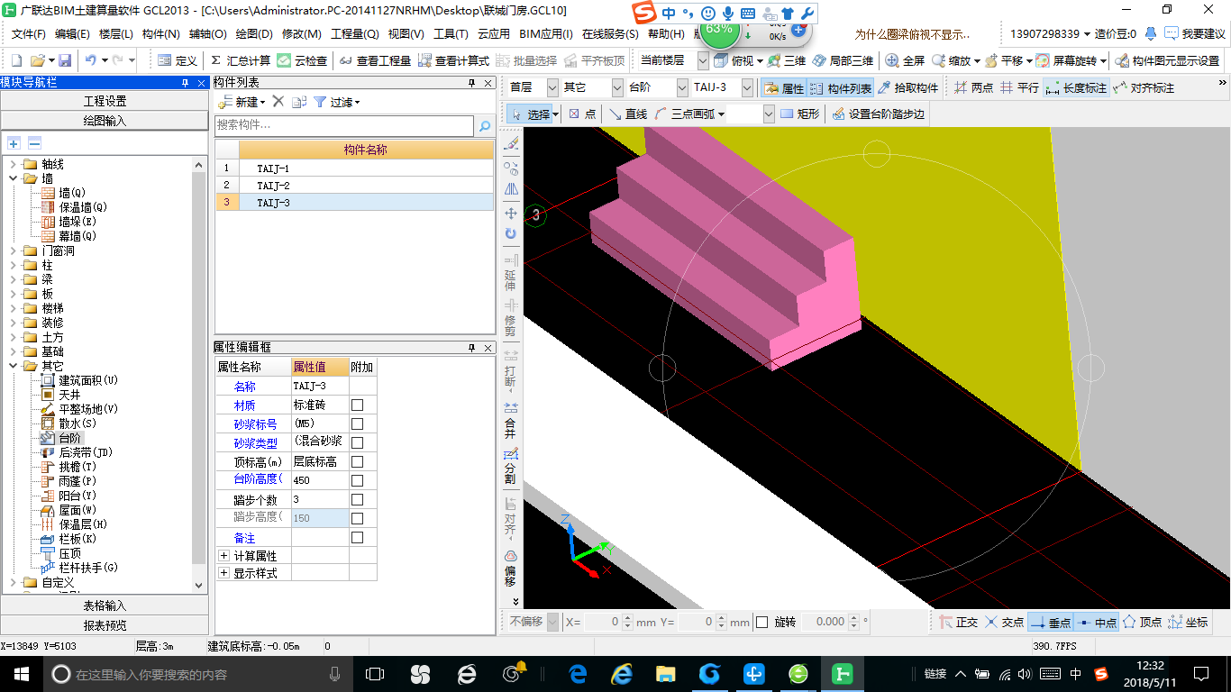1231x692 pixels.
Task: Toggle the 踏步个数 attach checkbox
Action: 357,499
